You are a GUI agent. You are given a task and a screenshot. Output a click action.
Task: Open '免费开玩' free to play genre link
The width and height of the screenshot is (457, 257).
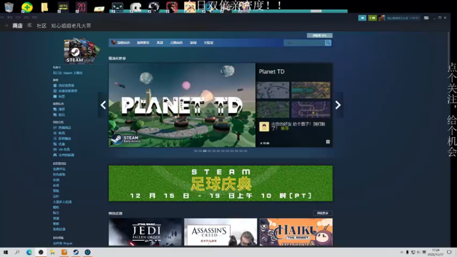tap(59, 169)
